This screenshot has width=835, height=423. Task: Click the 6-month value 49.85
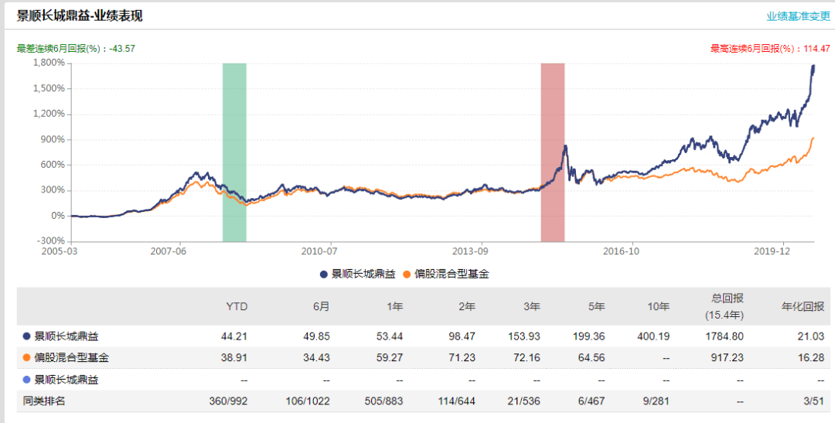click(x=316, y=336)
